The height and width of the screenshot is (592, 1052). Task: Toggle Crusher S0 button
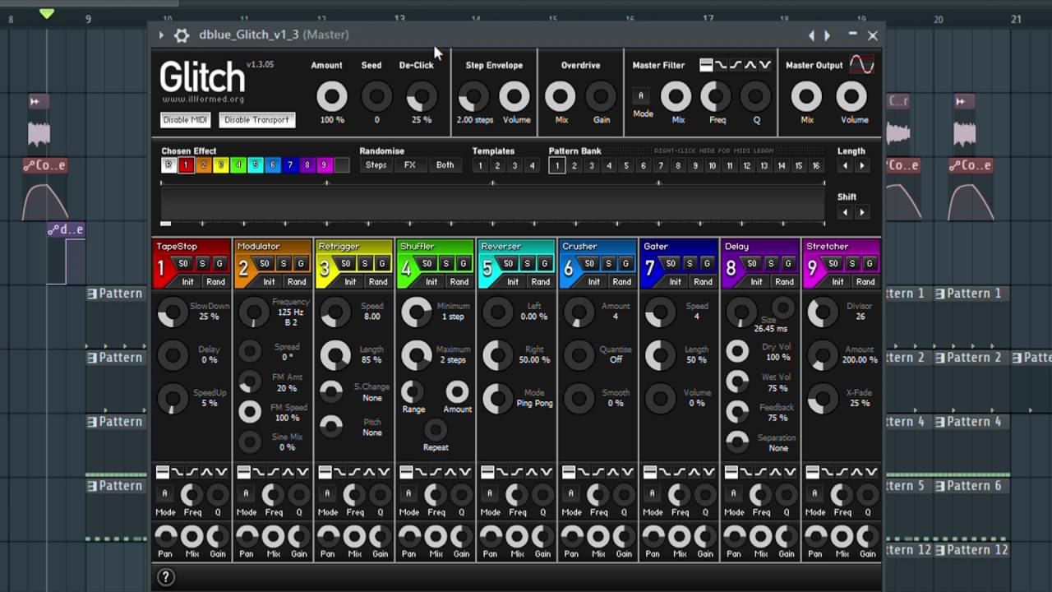pyautogui.click(x=590, y=264)
